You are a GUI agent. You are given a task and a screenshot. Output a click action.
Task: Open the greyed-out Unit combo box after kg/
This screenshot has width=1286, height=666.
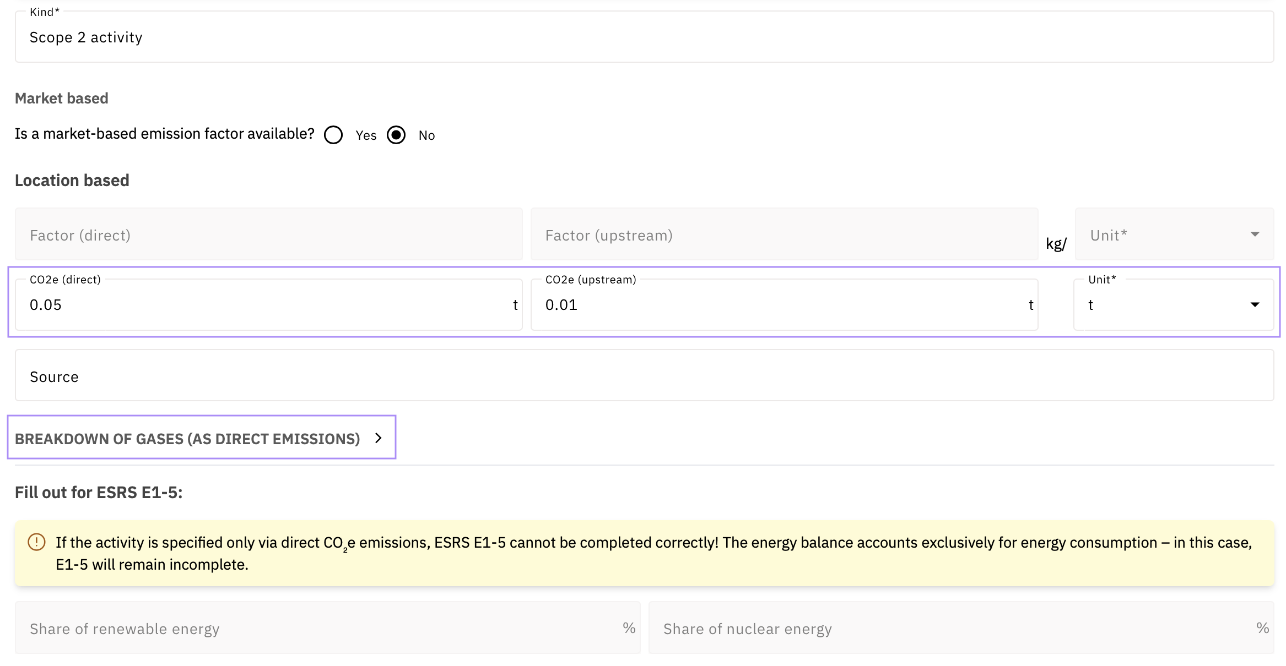1163,235
